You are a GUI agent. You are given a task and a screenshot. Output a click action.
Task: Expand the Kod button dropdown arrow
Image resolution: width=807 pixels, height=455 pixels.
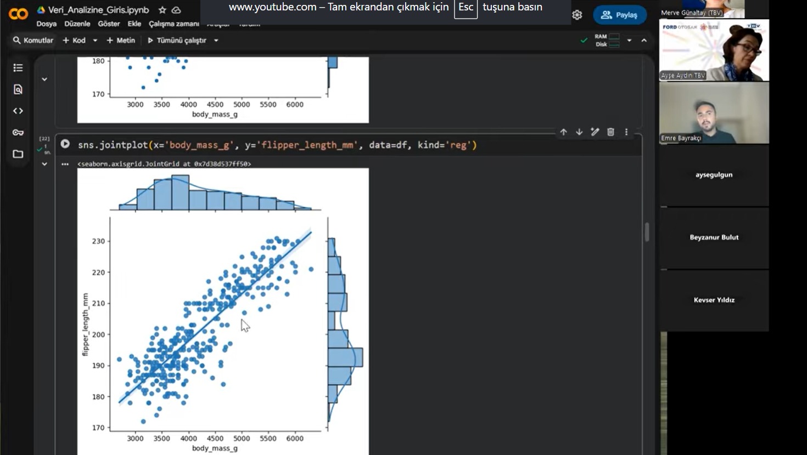click(95, 41)
